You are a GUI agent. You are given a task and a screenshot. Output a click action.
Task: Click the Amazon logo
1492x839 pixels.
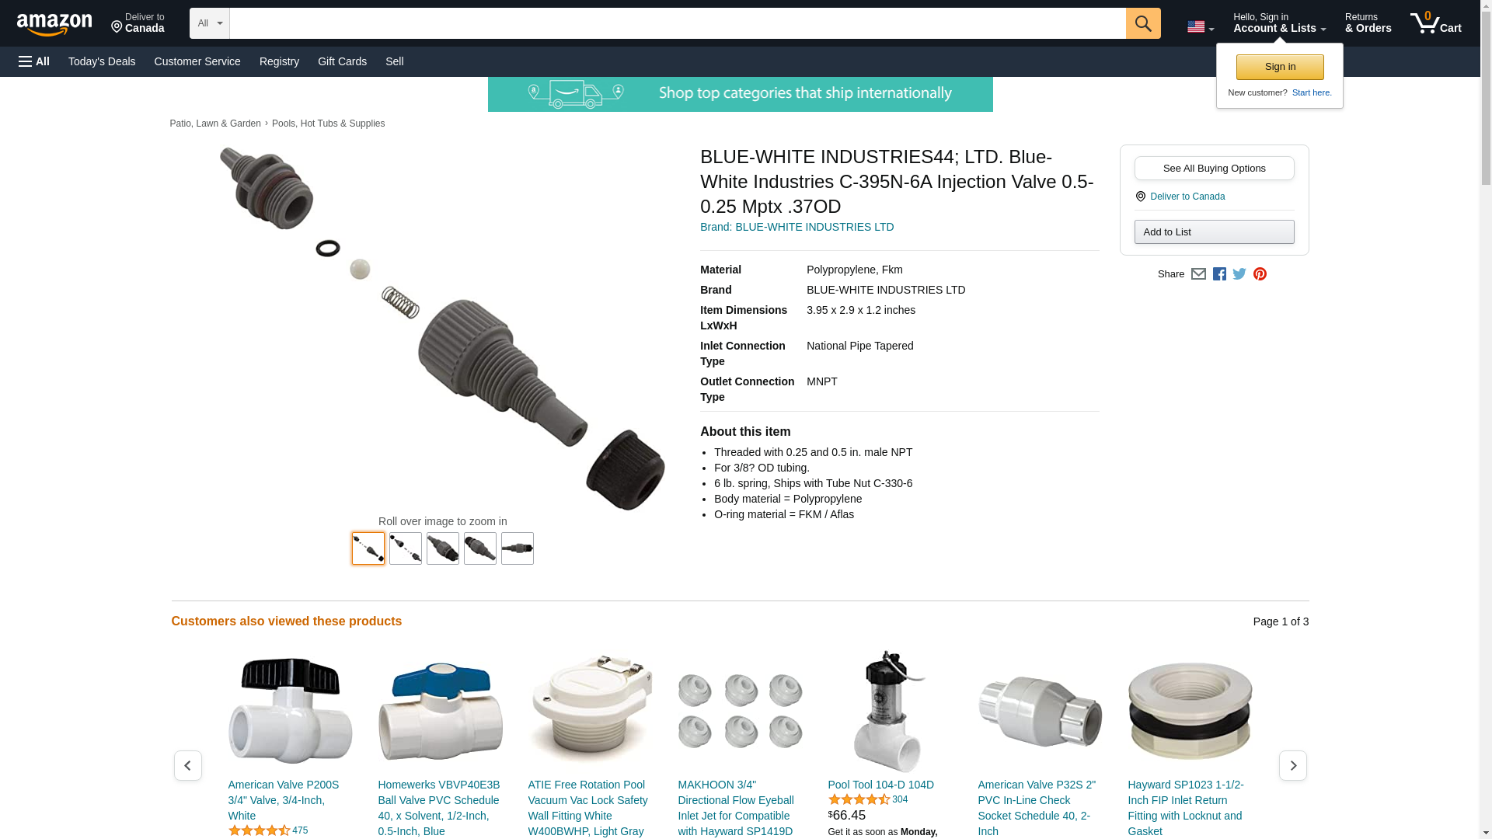[54, 25]
